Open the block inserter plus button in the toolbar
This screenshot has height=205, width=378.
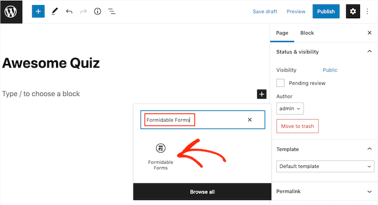pos(38,11)
